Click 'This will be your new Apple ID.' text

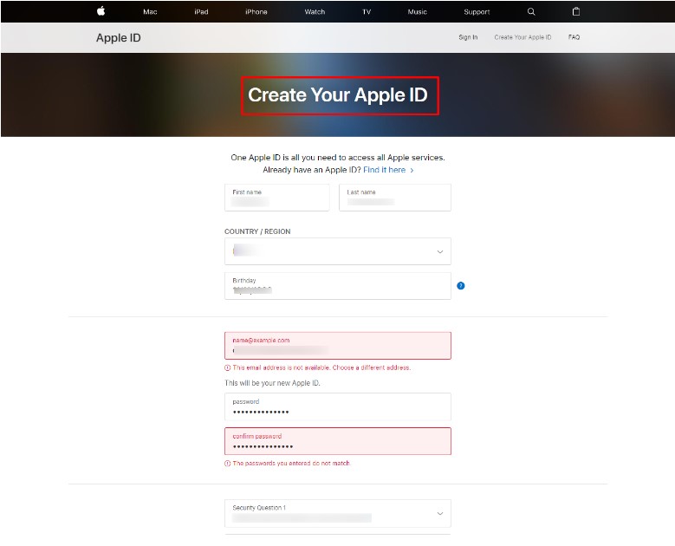click(x=272, y=383)
